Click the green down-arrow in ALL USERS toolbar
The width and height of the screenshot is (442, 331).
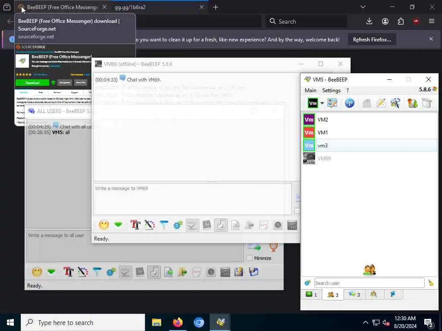tap(51, 272)
